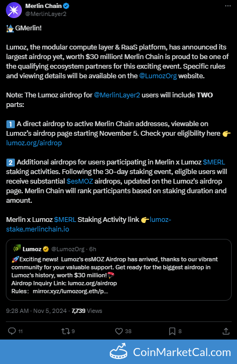The image size is (237, 364).
Task: Click the repost arrows icon
Action: pyautogui.click(x=66, y=331)
